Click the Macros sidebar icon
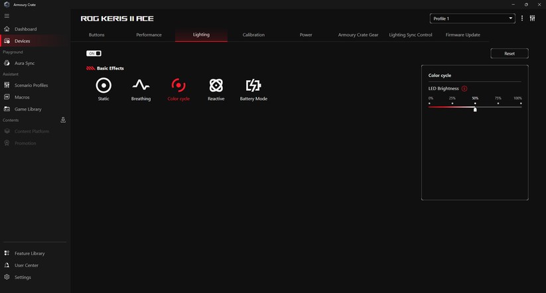The width and height of the screenshot is (546, 293). pyautogui.click(x=7, y=97)
